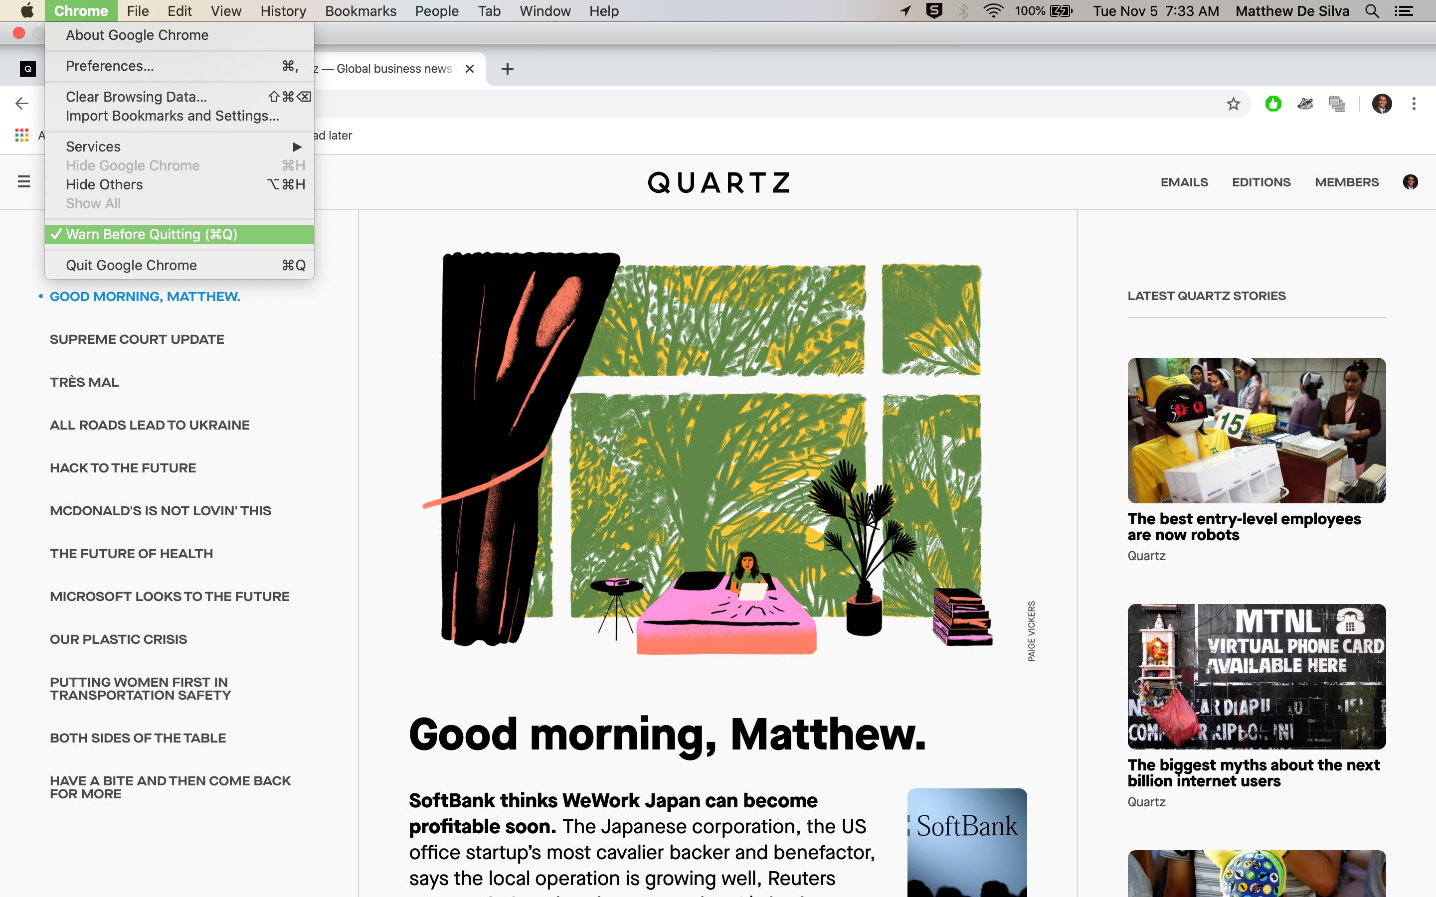
Task: Open the History menu
Action: 283,10
